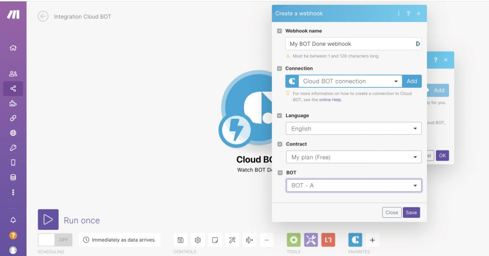Click Auto-align magic wand icon
Viewport: 489px width, 256px height.
click(x=232, y=240)
